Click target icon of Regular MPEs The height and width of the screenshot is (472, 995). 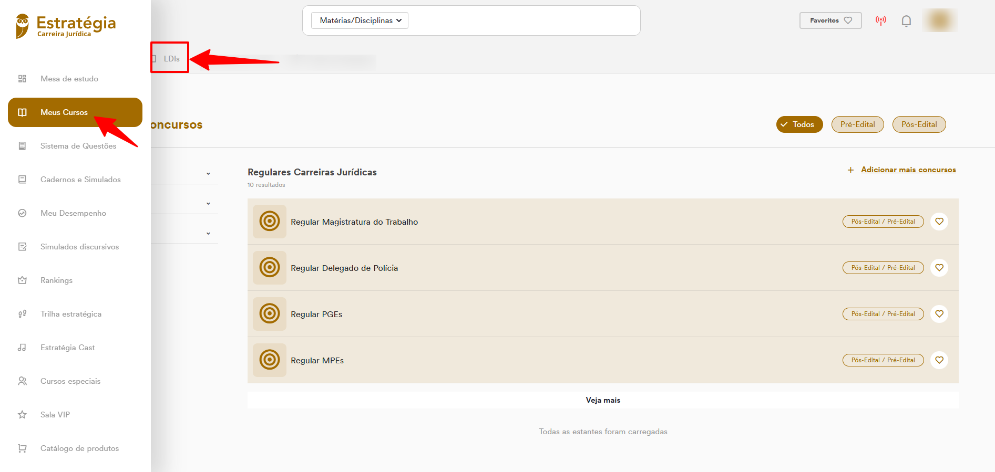[270, 360]
